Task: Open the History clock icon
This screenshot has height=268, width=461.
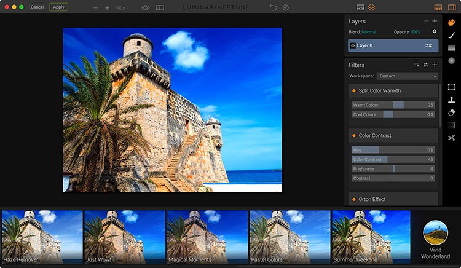Action: click(x=285, y=7)
